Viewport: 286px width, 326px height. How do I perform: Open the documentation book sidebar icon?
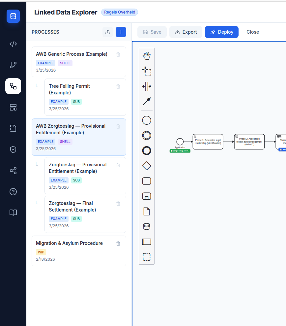pyautogui.click(x=13, y=213)
